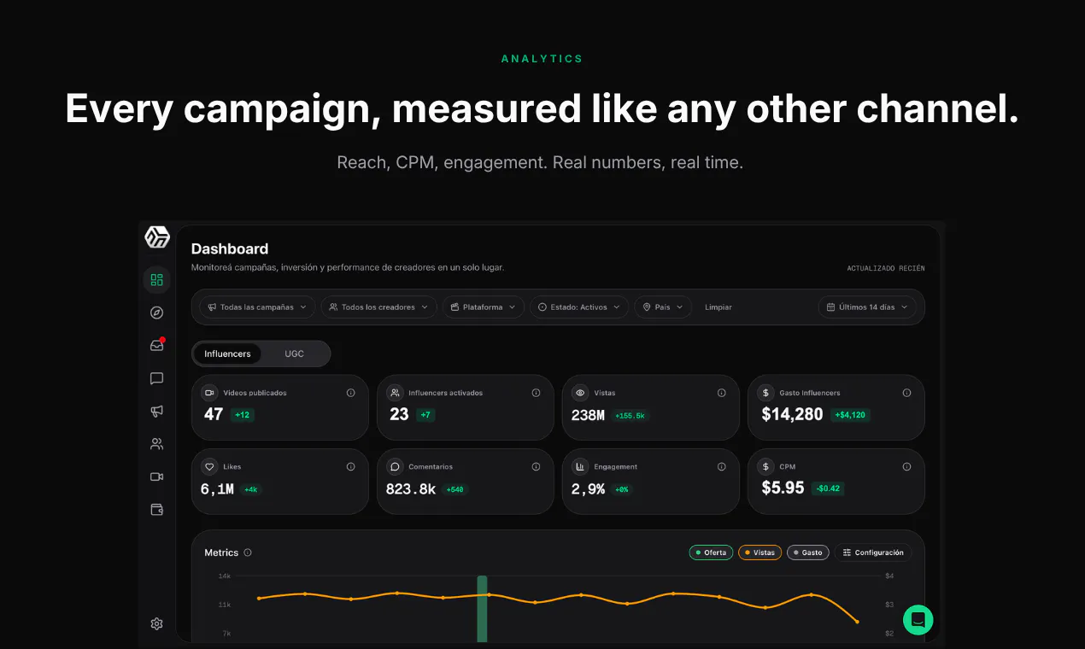Click the Dashboard page title

tap(230, 248)
